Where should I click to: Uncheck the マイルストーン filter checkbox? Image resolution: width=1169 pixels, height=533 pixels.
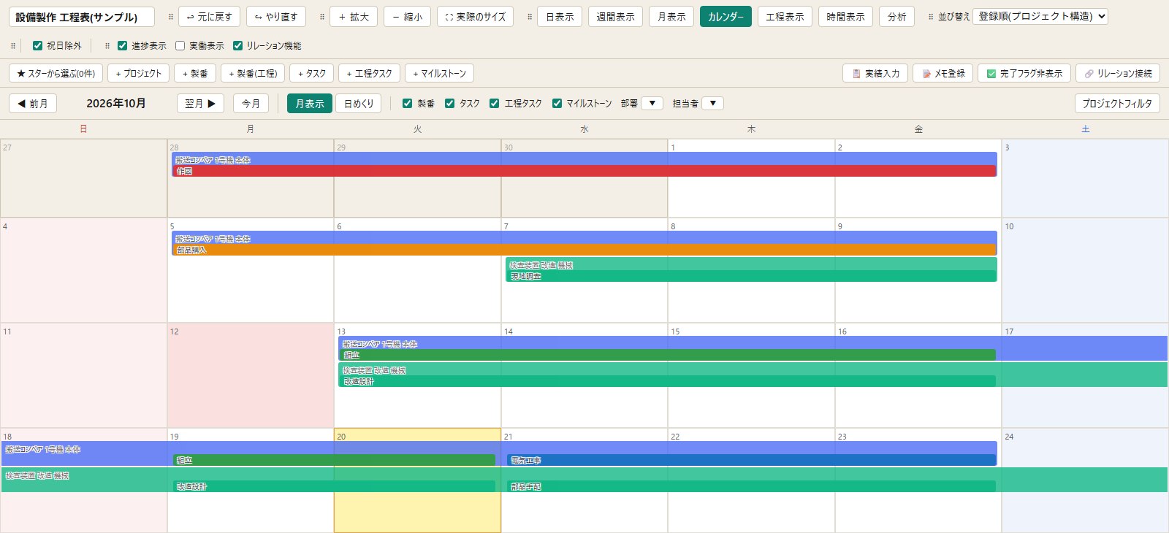click(557, 104)
